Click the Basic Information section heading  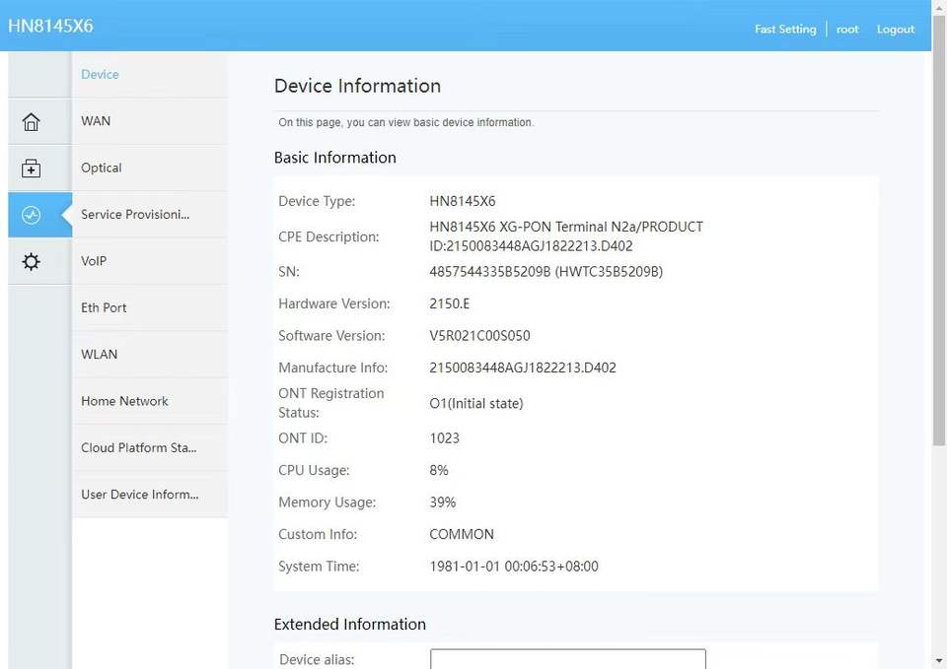[x=335, y=158]
